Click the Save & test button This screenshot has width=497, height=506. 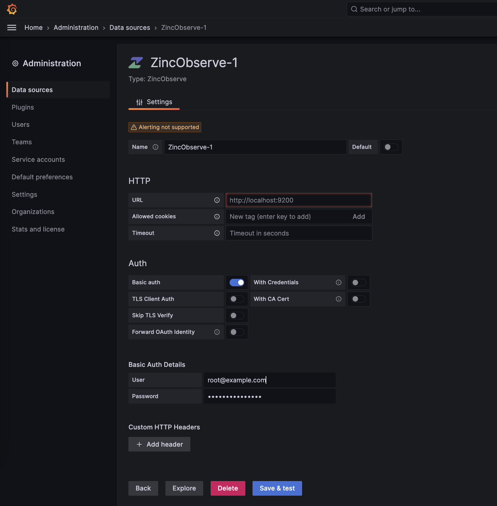277,488
